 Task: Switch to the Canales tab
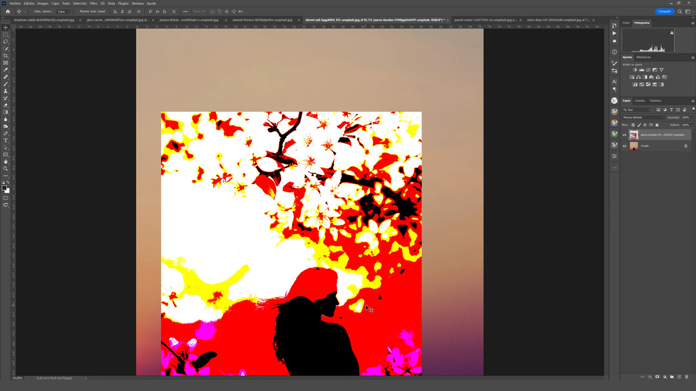tap(639, 100)
